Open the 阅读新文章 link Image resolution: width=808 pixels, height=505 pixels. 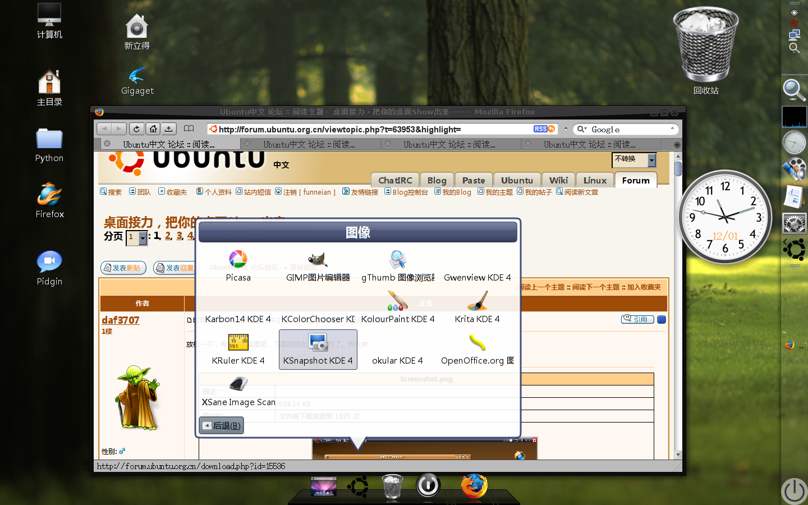577,192
